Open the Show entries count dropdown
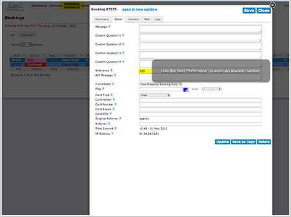 pos(26,45)
